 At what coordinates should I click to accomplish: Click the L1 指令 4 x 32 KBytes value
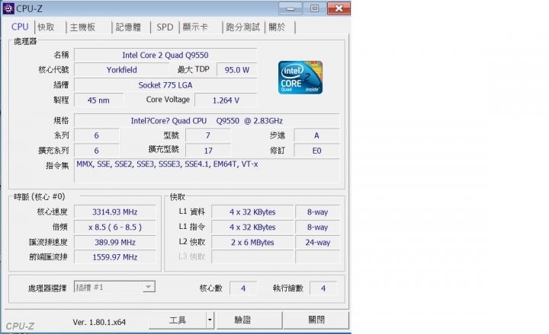pyautogui.click(x=252, y=227)
